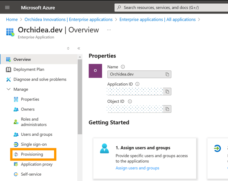Open Single sign-on menu item
This screenshot has height=181, width=228.
[34, 144]
